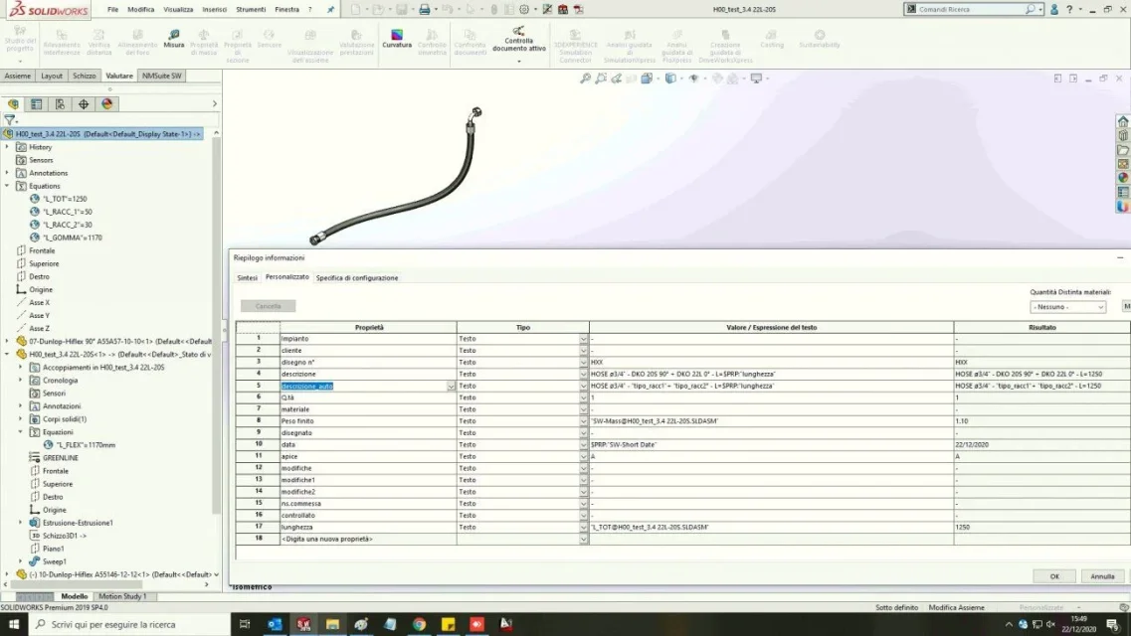The height and width of the screenshot is (636, 1131).
Task: Expand the History tree node
Action: pyautogui.click(x=7, y=147)
